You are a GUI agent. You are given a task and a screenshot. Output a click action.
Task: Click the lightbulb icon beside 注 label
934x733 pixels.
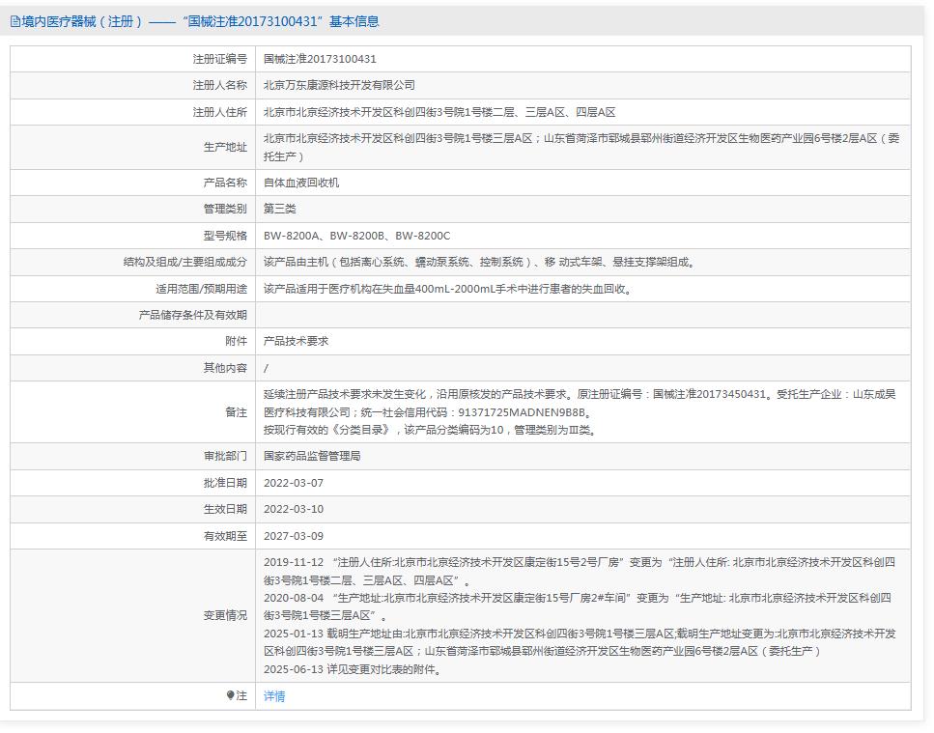(x=230, y=695)
